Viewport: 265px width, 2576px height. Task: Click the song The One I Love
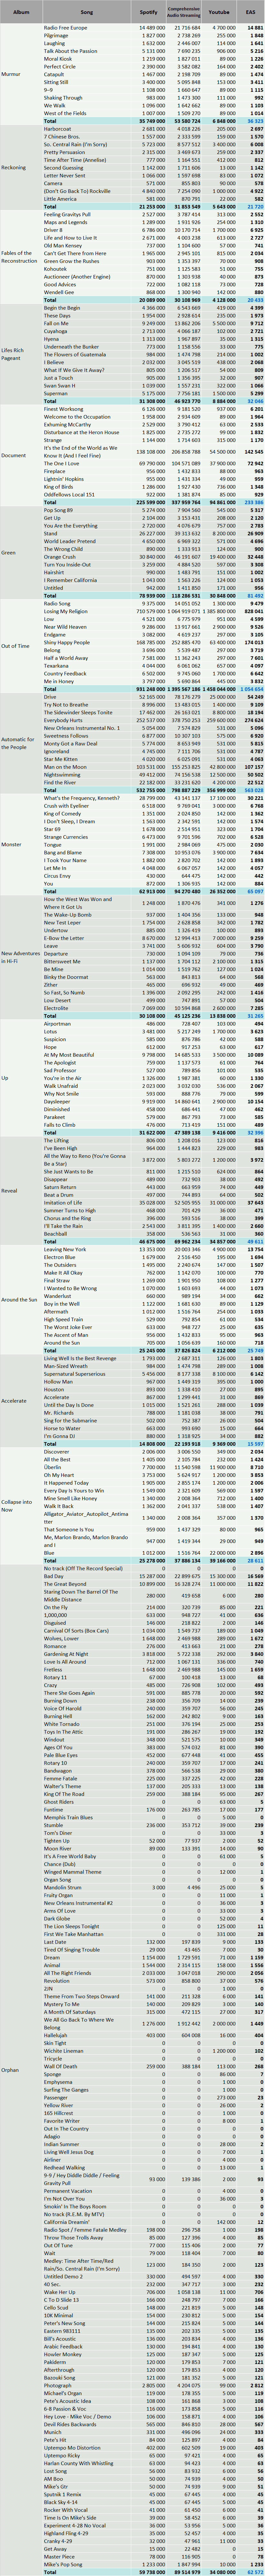[62, 464]
